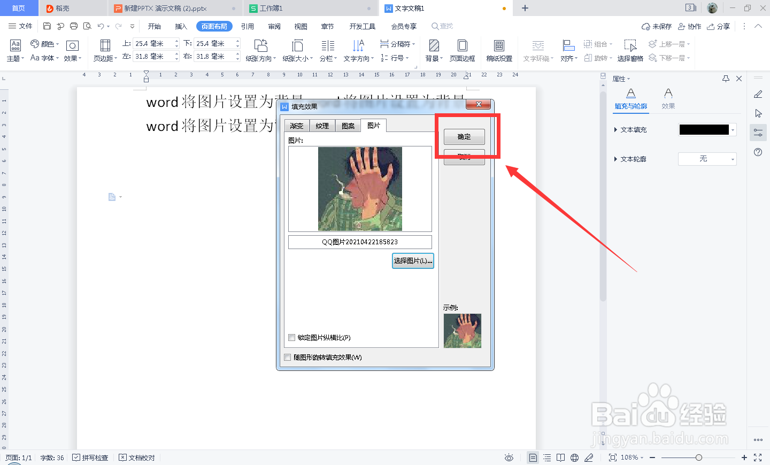The image size is (770, 465).
Task: Open the 颜色 theme colors dropdown
Action: (45, 44)
